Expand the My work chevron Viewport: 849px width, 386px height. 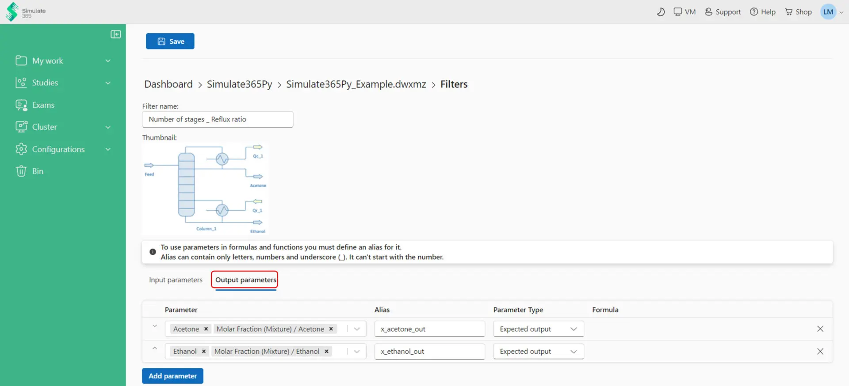[x=108, y=61]
